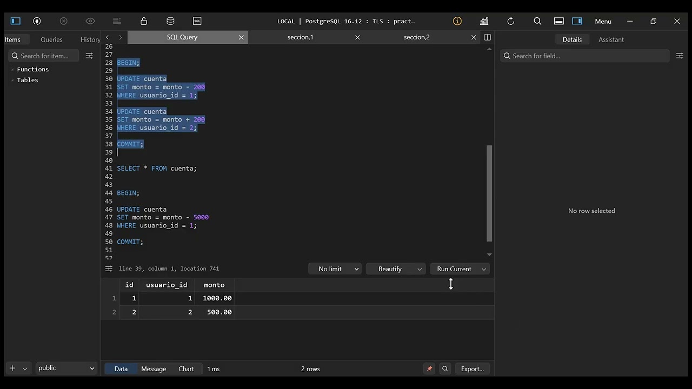Image resolution: width=692 pixels, height=389 pixels.
Task: Click the Search for field input
Action: (585, 56)
